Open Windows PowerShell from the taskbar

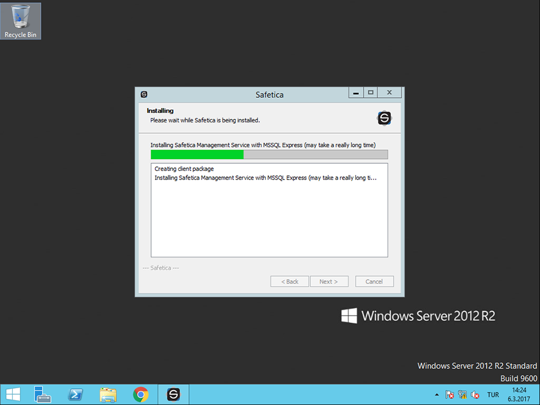pos(76,394)
